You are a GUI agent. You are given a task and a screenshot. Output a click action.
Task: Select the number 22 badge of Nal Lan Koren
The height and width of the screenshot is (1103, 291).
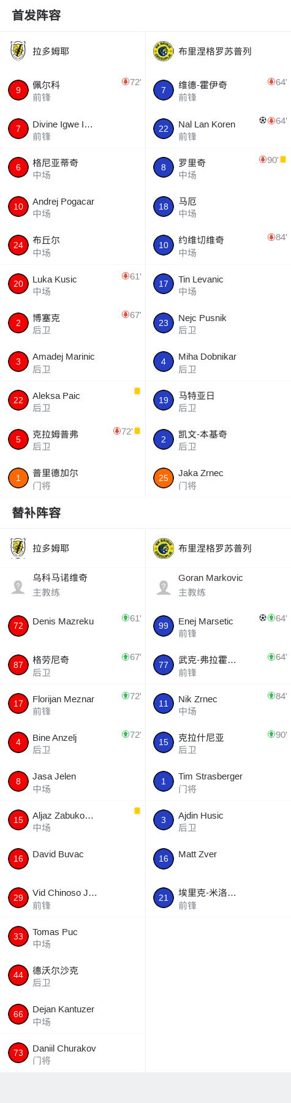click(164, 129)
